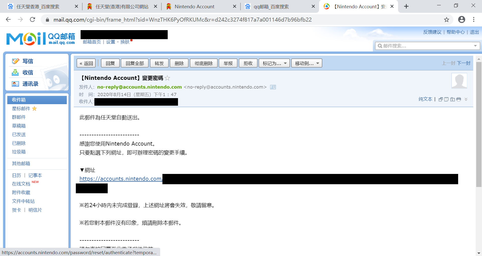The height and width of the screenshot is (256, 482).
Task: Click report 举报 button
Action: pyautogui.click(x=228, y=63)
